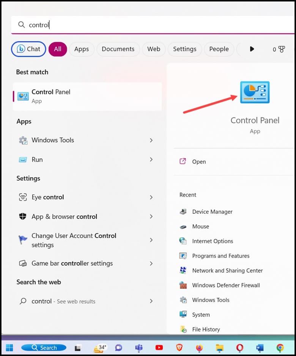Open Windows Defender Firewall from Recent

[226, 285]
